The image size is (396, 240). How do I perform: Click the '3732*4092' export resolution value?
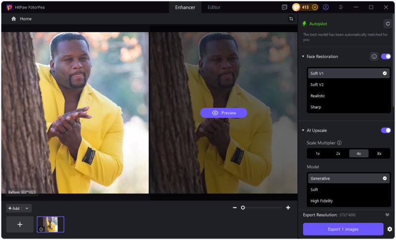tap(347, 215)
